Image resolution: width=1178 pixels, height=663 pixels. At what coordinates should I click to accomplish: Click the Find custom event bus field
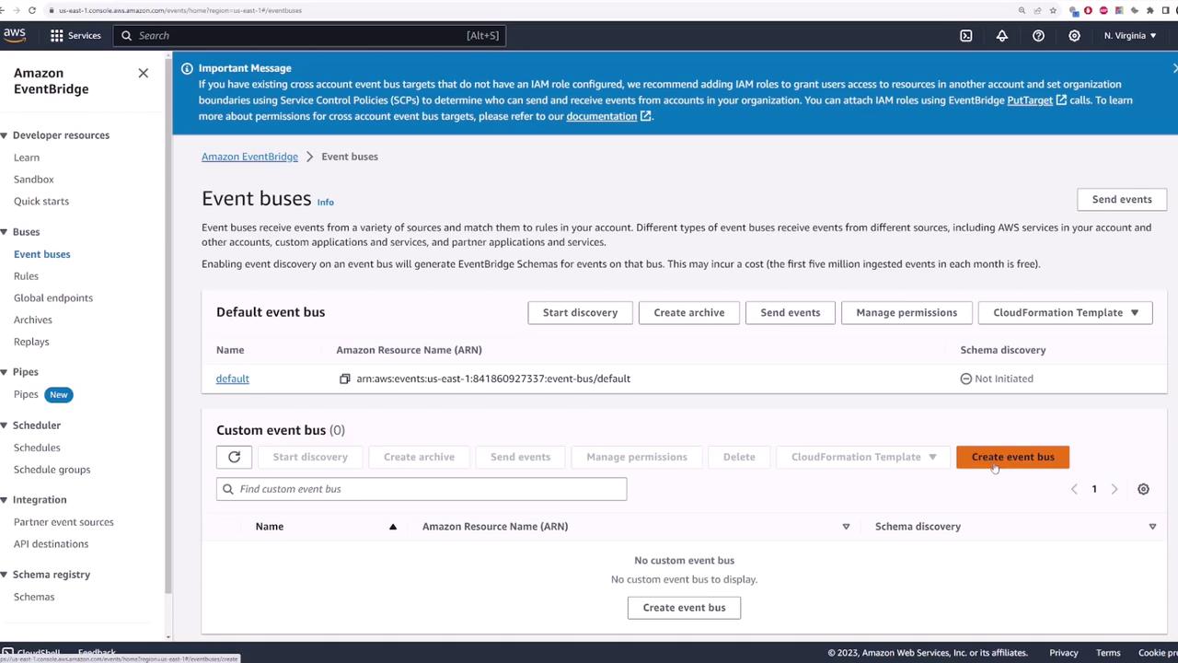tap(422, 489)
